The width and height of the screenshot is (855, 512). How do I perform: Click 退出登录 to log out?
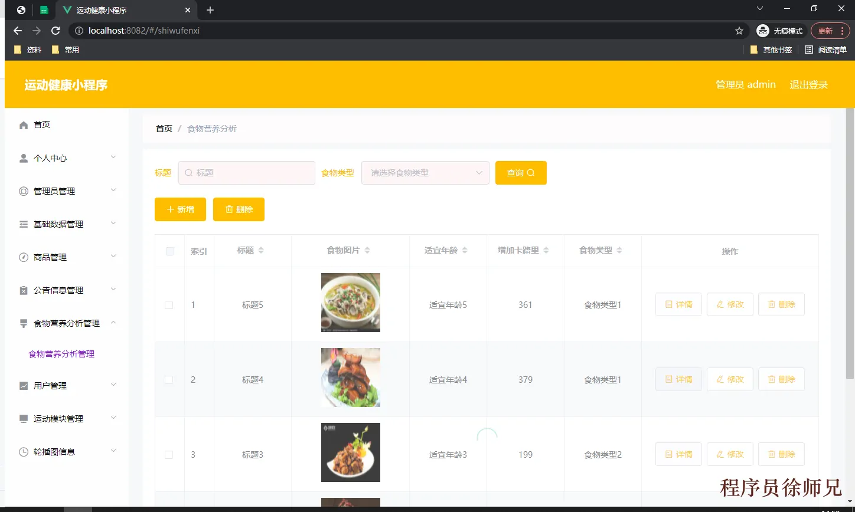pos(809,85)
